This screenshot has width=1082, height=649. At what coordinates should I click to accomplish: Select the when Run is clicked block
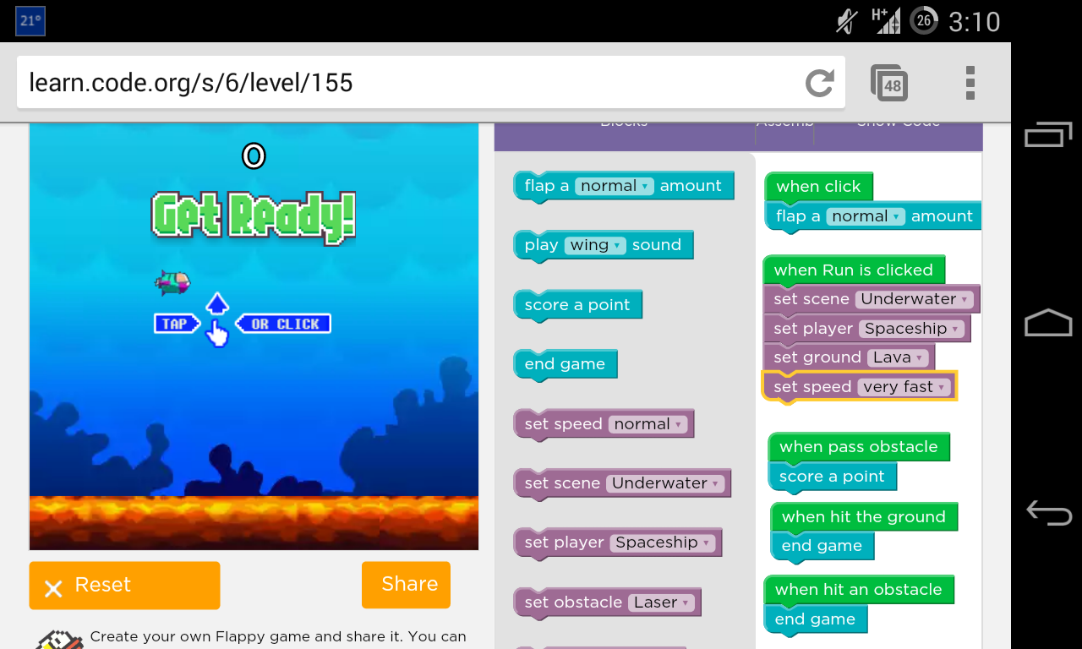pos(854,270)
